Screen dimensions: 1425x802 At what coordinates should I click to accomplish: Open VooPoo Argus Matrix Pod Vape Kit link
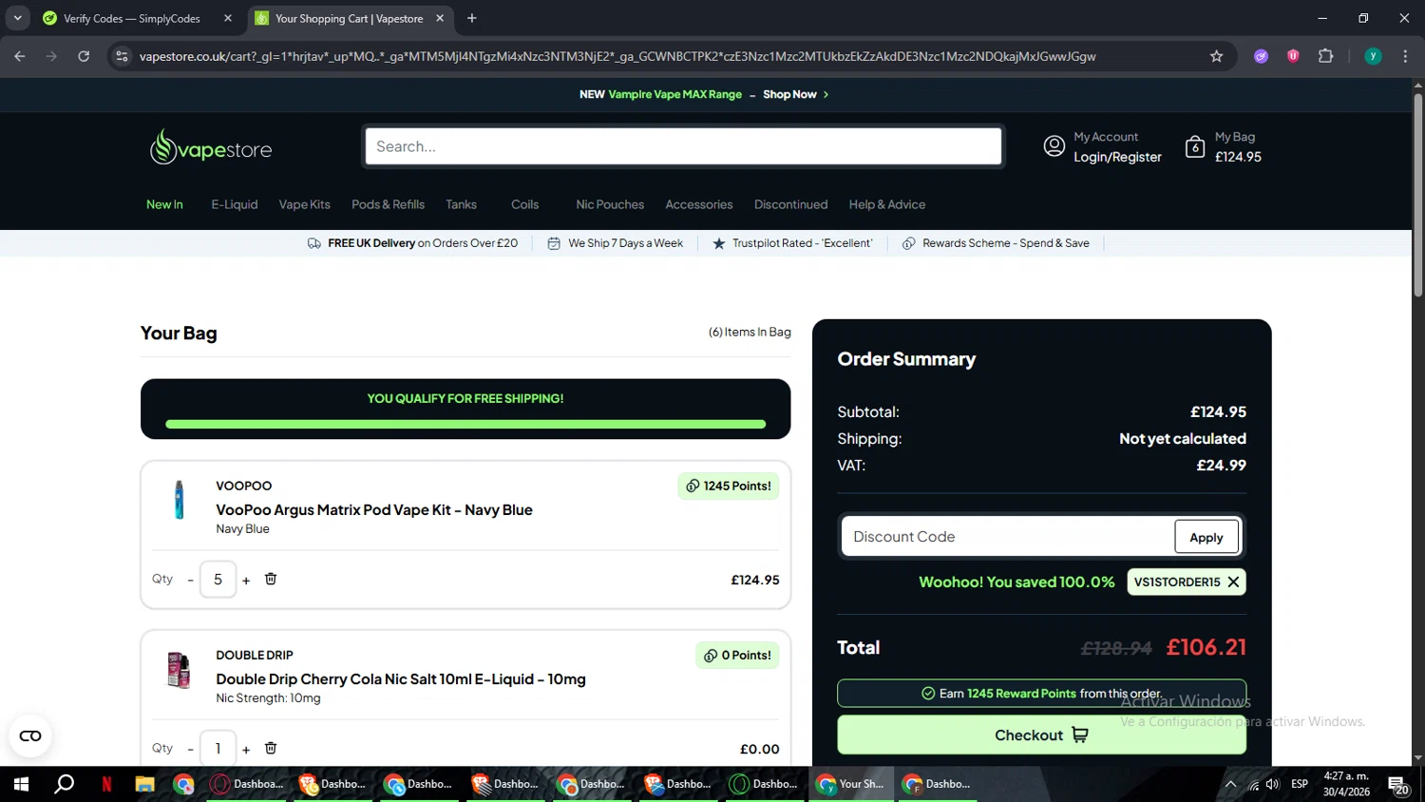[x=374, y=509]
